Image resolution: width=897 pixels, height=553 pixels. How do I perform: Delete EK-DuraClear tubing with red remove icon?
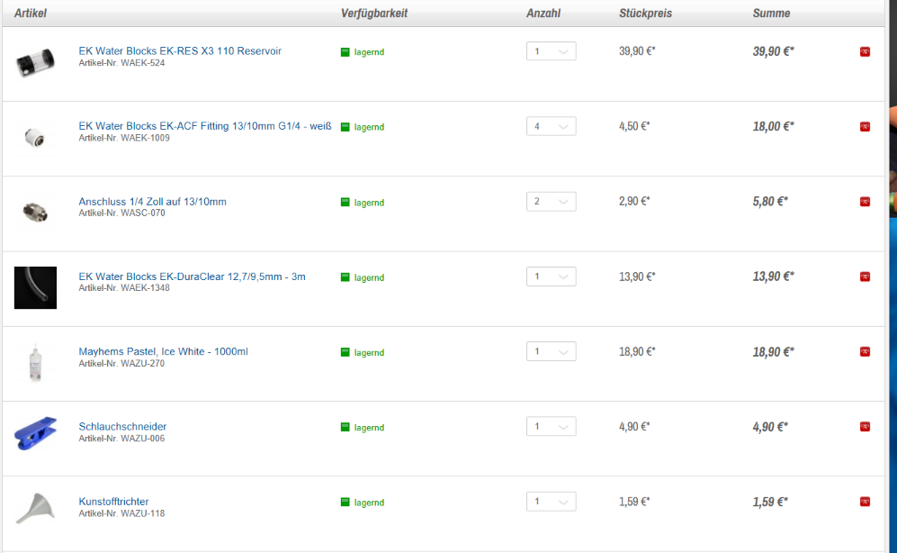(865, 276)
